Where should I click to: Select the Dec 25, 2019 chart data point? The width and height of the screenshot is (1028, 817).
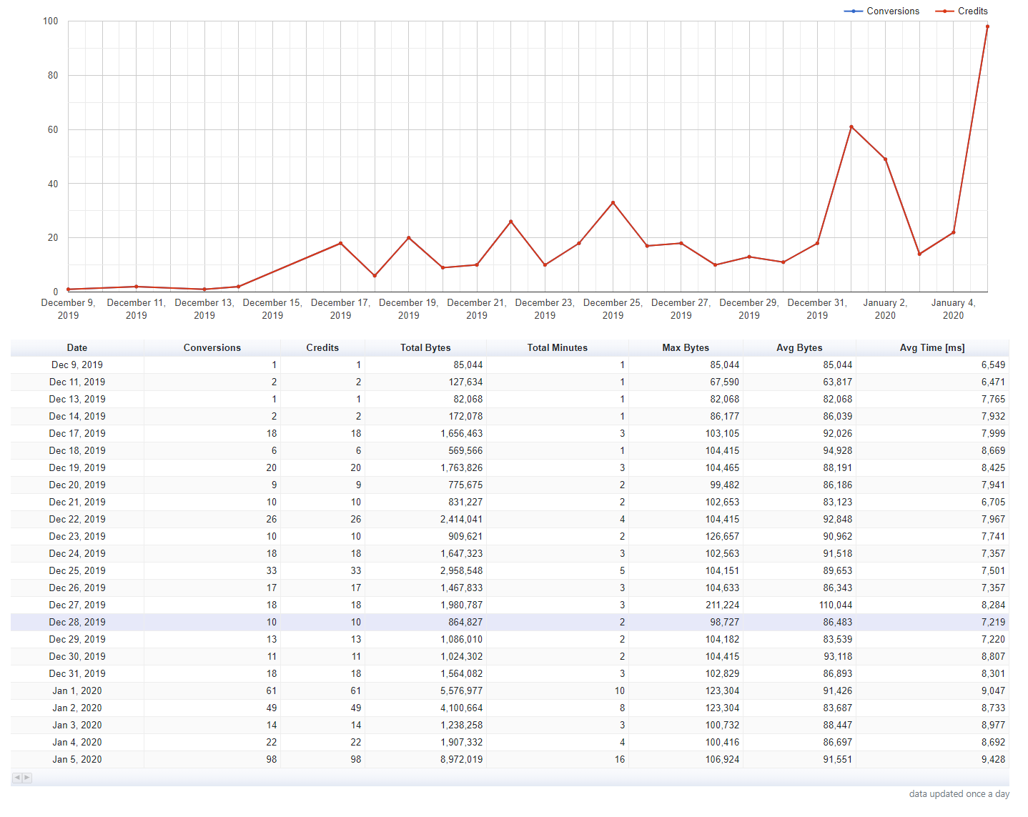(x=613, y=203)
